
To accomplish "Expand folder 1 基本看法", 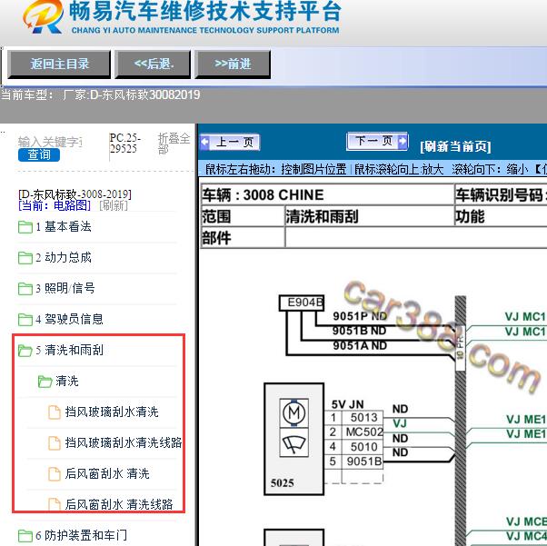I will (63, 227).
